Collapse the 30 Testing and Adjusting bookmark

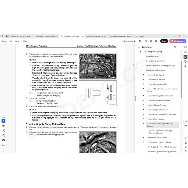tap(140, 52)
